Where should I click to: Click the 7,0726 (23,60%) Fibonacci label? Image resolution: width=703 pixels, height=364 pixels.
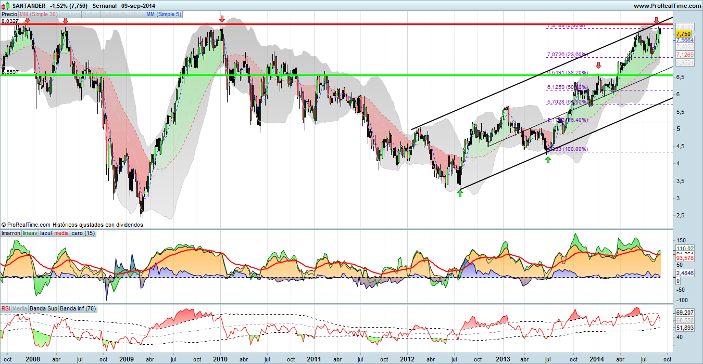pyautogui.click(x=567, y=54)
